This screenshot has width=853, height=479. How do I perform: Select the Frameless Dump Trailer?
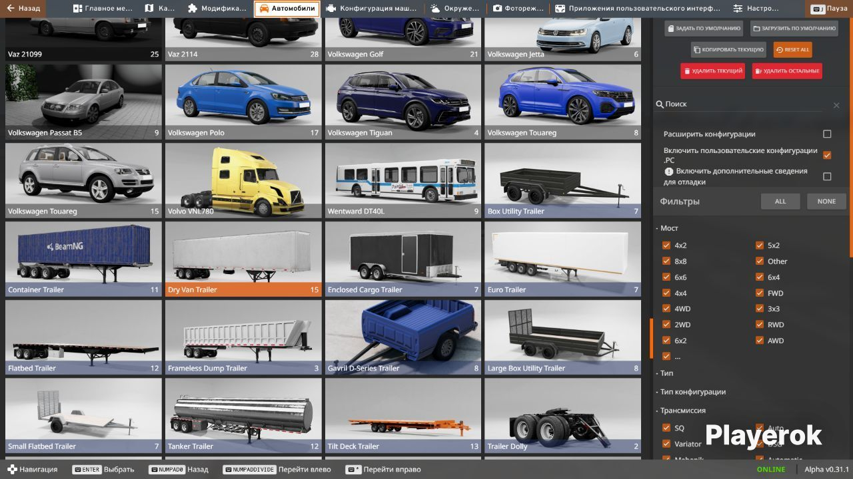click(x=243, y=337)
